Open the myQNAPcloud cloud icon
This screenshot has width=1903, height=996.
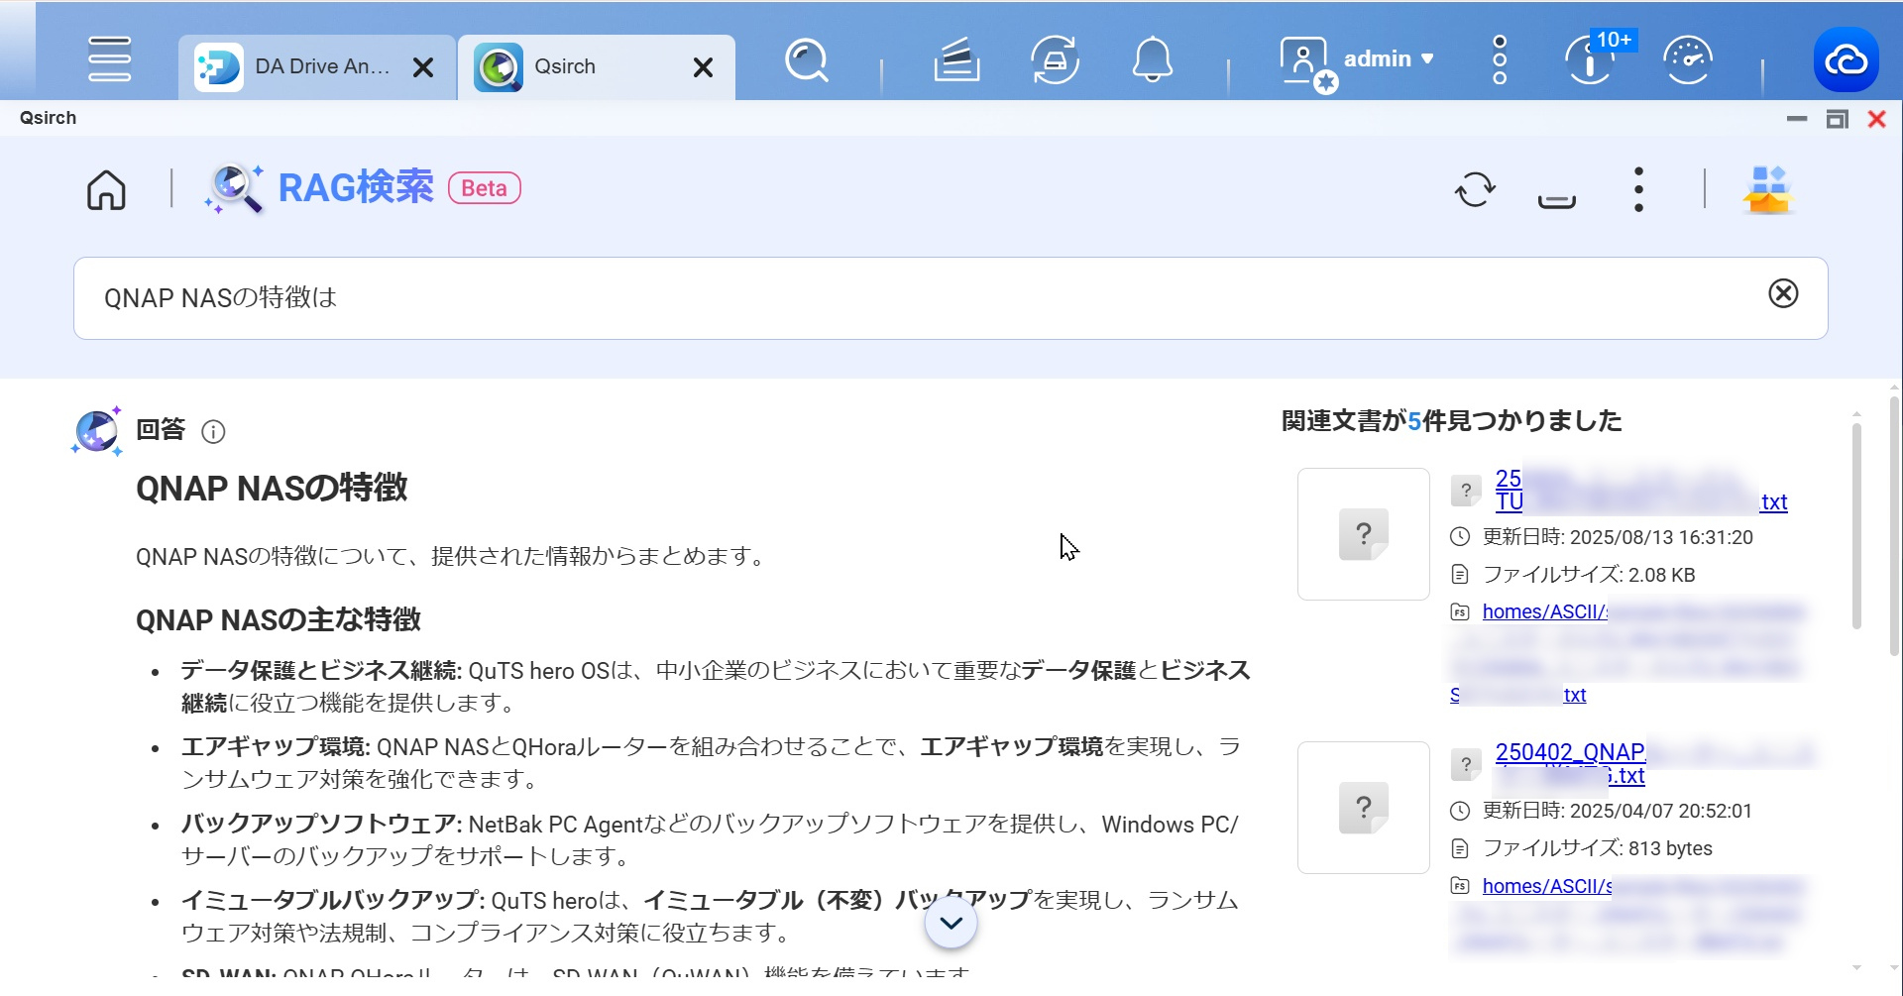(1847, 59)
